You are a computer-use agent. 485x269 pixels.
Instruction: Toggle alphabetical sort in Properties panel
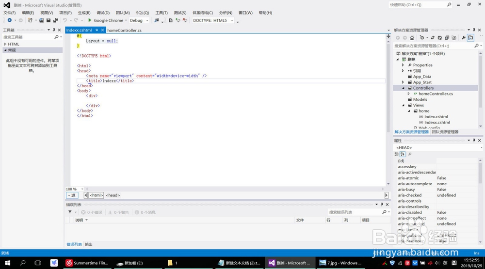click(403, 154)
